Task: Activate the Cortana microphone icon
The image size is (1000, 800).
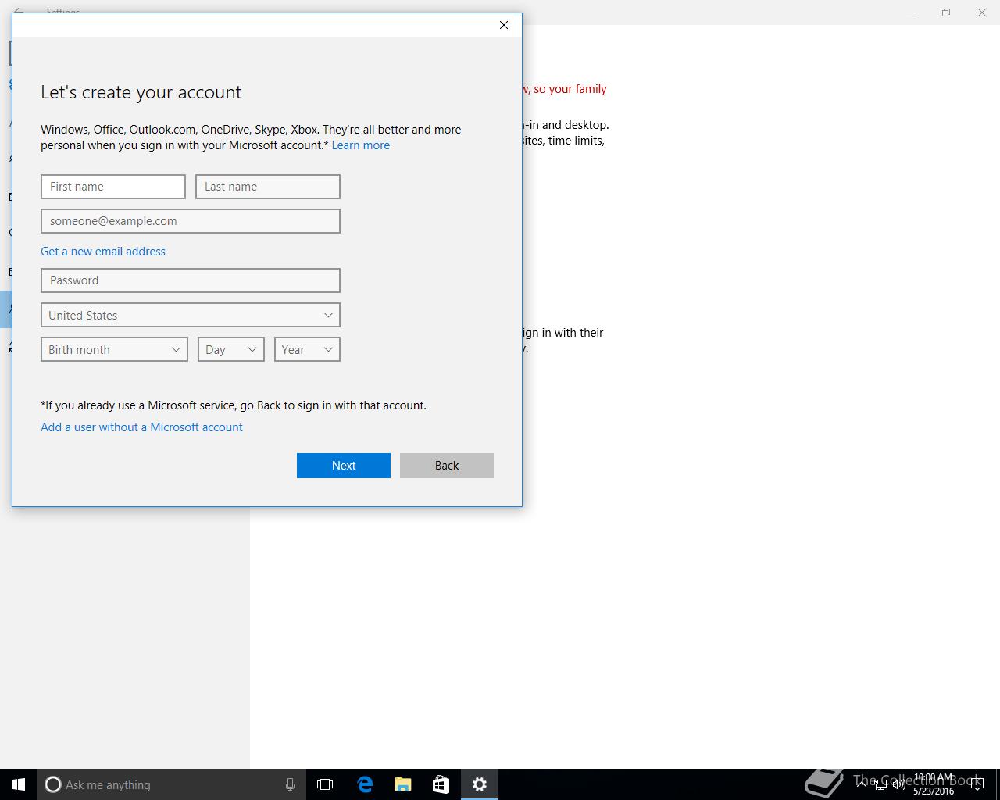Action: click(x=290, y=784)
